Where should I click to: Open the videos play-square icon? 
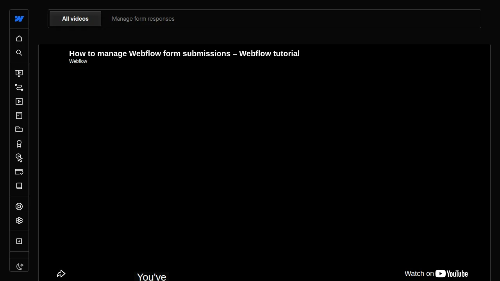click(x=19, y=101)
